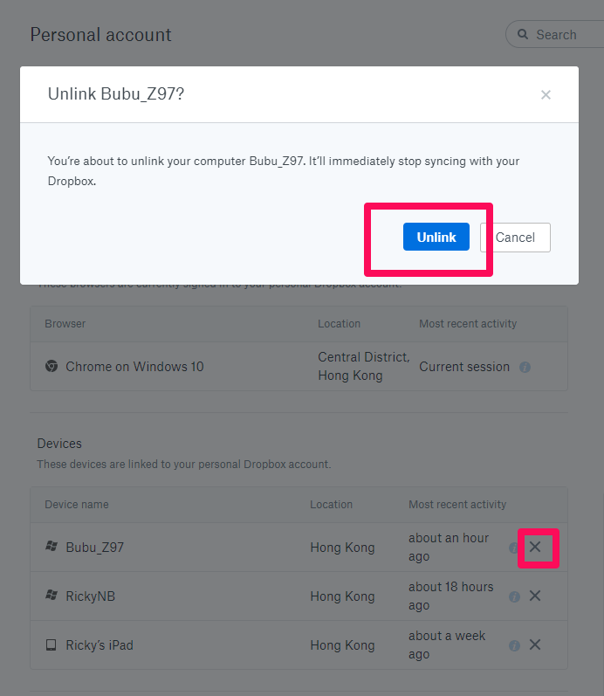Screen dimensions: 604x696
Task: Click the Browser column header
Action: [x=65, y=324]
